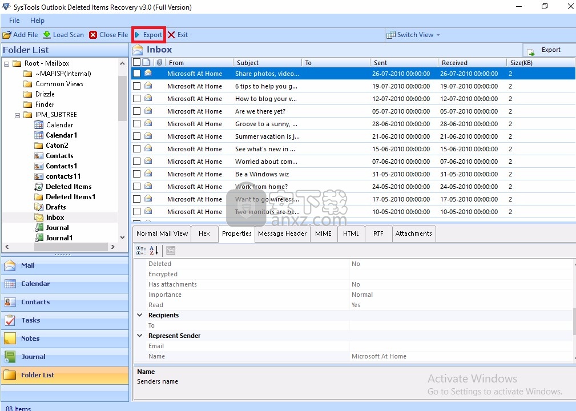Click the Export toolbar button
Viewport: 576px width, 411px height.
pos(149,35)
